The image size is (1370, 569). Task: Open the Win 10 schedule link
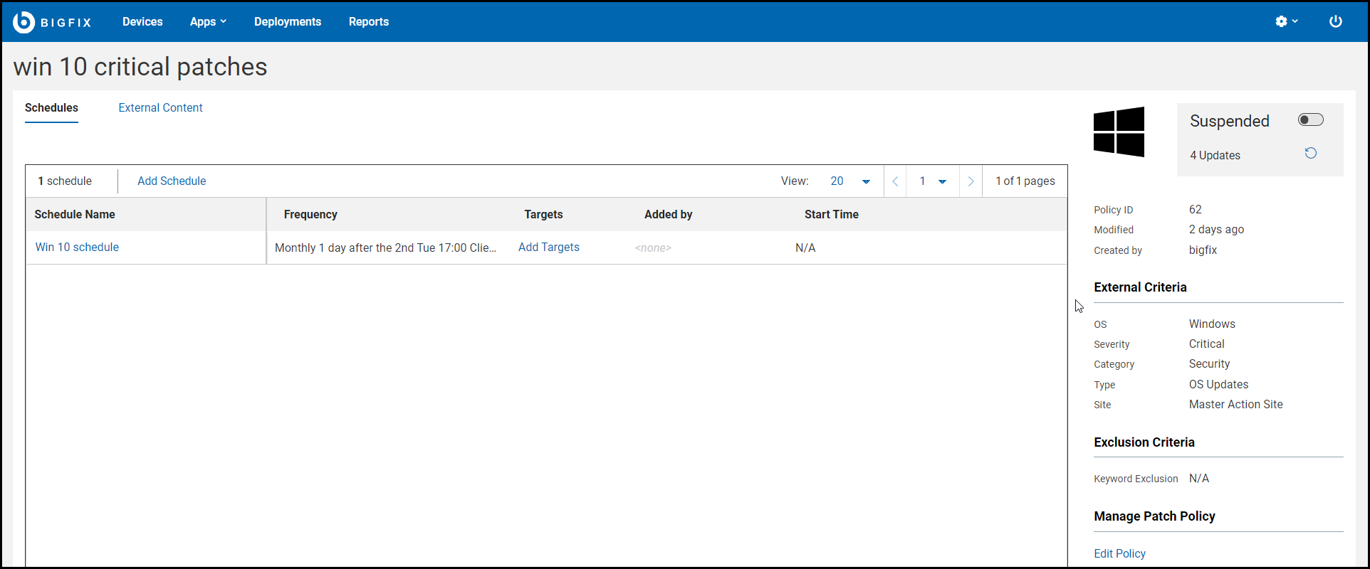click(77, 248)
